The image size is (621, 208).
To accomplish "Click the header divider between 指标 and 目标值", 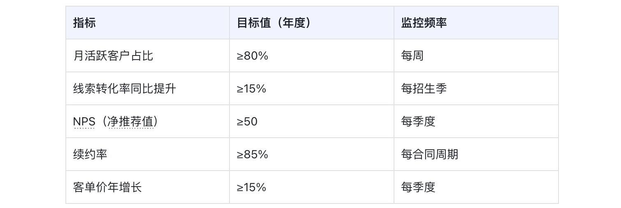I will click(229, 23).
